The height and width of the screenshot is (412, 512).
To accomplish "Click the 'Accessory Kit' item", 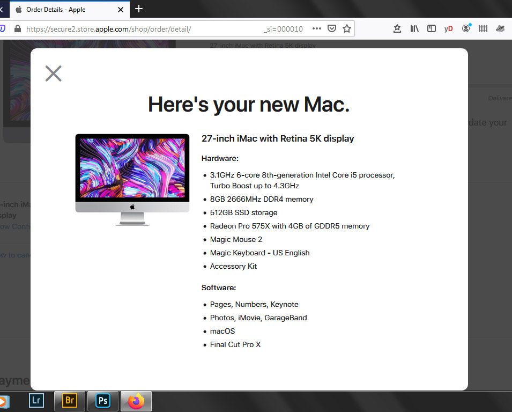I will [x=233, y=266].
